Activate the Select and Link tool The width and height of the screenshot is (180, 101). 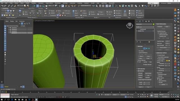click(9, 6)
